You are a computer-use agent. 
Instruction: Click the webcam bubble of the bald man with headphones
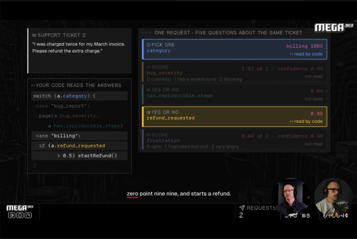[291, 197]
